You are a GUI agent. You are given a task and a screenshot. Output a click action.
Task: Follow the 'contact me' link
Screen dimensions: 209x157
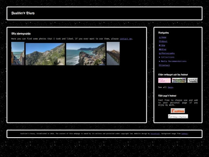[x=126, y=39]
